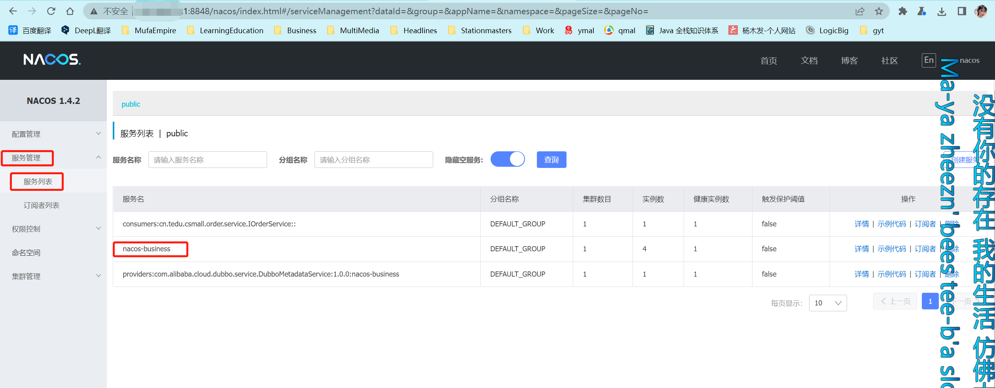995x388 pixels.
Task: Click the not-secure warning triangle icon
Action: point(94,11)
